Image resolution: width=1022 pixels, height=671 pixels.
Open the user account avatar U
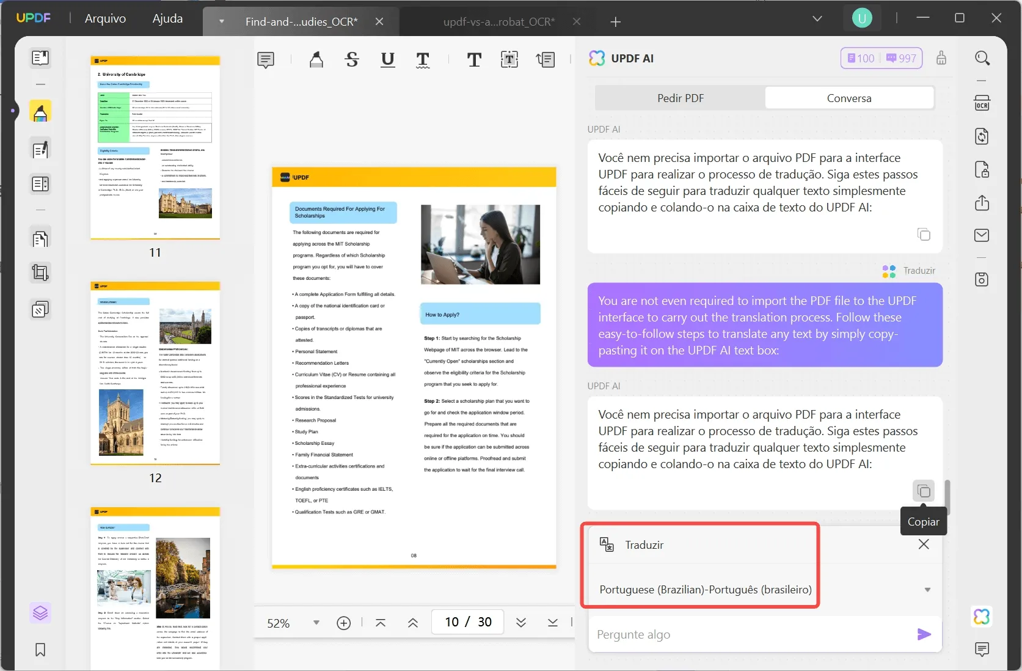pos(862,18)
